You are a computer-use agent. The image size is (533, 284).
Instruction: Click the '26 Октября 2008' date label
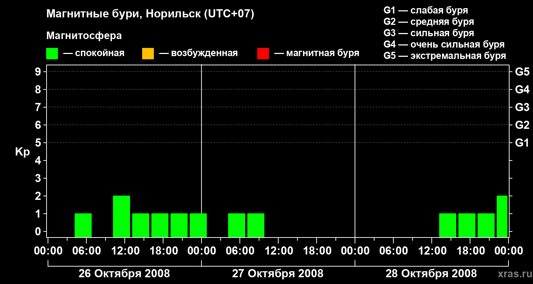124,273
